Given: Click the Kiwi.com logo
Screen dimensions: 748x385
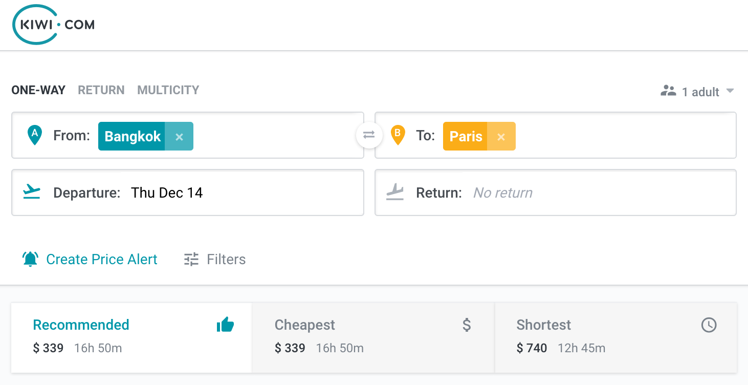Looking at the screenshot, I should (54, 25).
